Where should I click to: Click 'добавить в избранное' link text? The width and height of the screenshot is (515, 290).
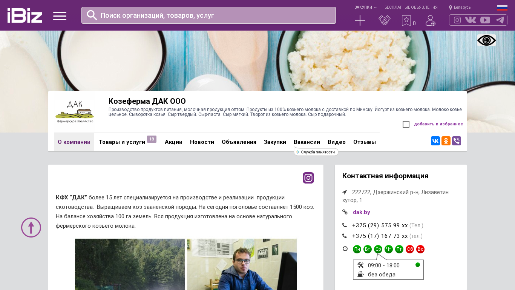pyautogui.click(x=438, y=124)
